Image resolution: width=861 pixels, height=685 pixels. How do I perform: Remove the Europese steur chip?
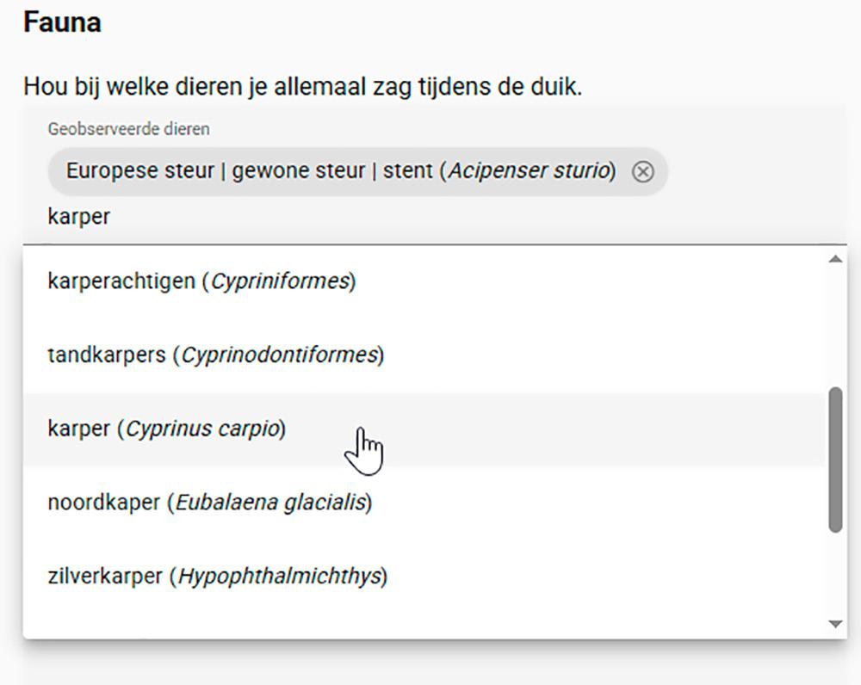pos(642,172)
